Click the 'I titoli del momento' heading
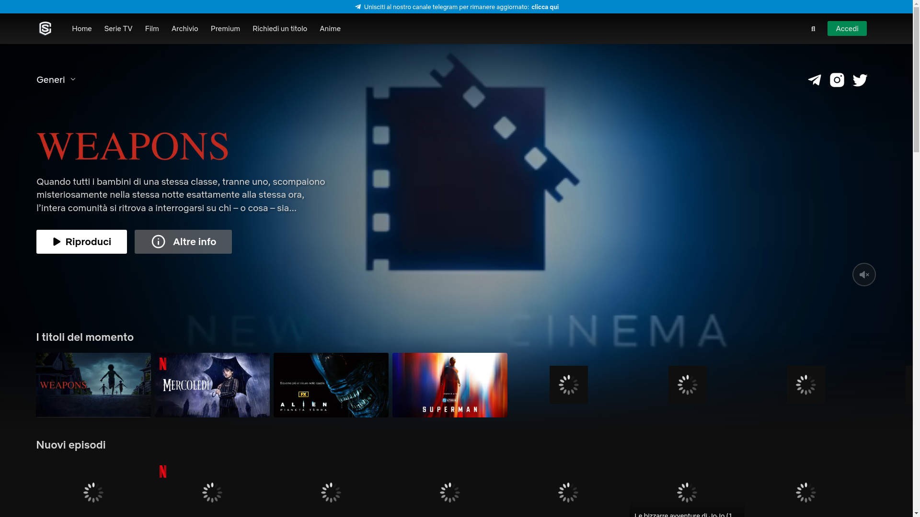Viewport: 920px width, 517px height. pyautogui.click(x=85, y=337)
